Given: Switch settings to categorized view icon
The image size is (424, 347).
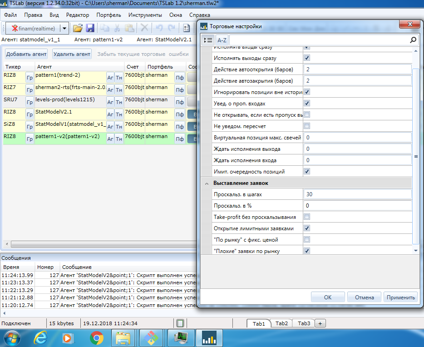Looking at the screenshot, I should click(207, 40).
